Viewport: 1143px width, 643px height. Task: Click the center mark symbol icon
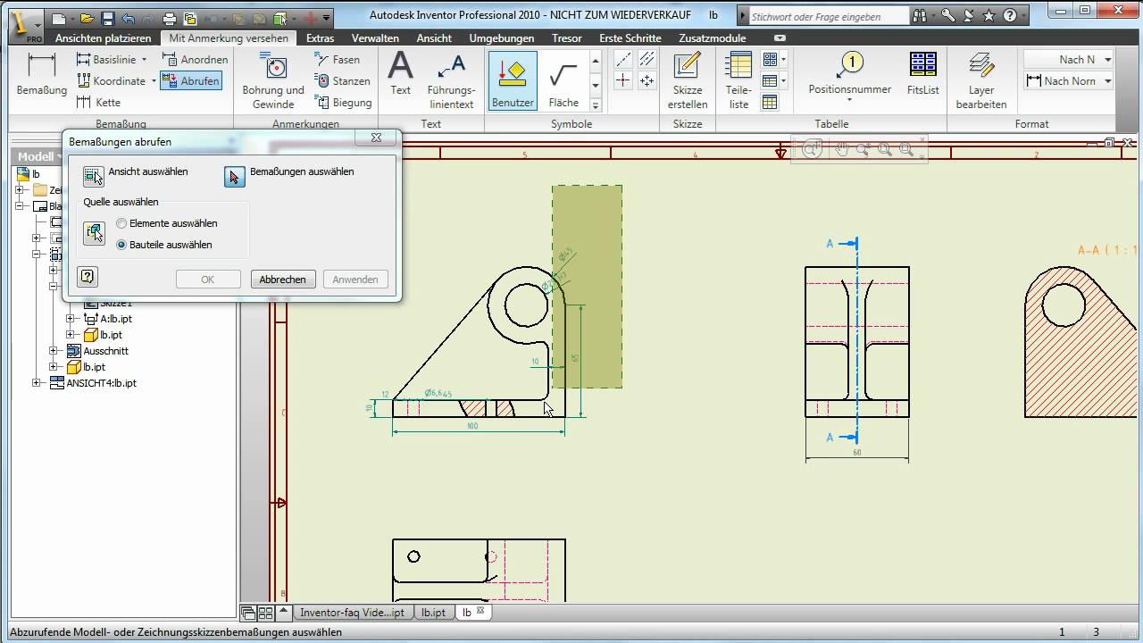pos(624,81)
